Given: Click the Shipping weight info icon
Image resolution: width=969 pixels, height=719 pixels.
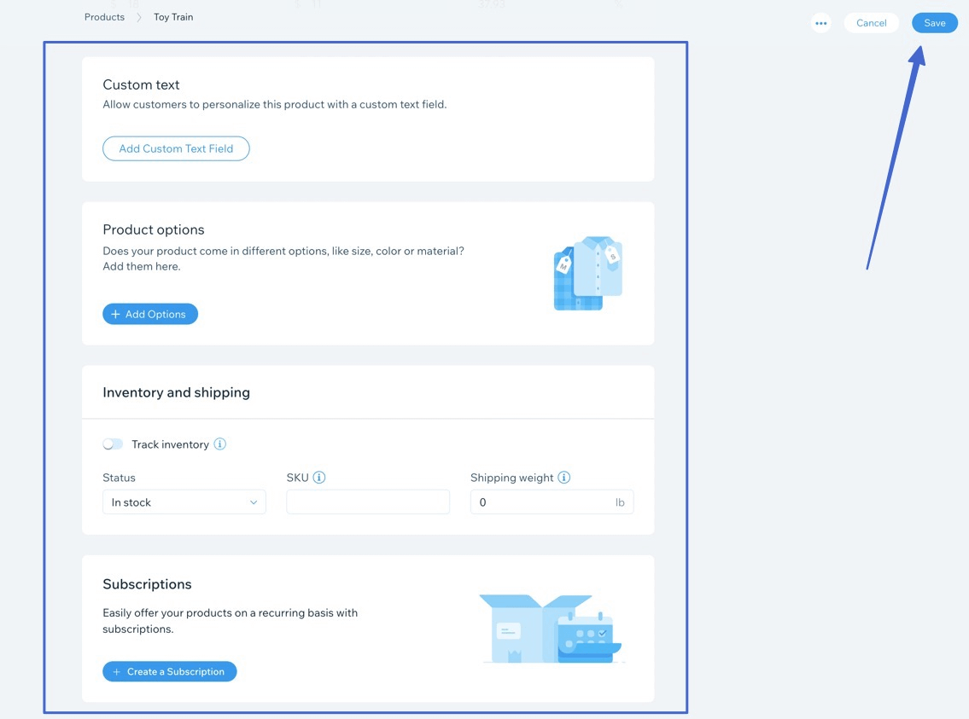Looking at the screenshot, I should pos(563,478).
